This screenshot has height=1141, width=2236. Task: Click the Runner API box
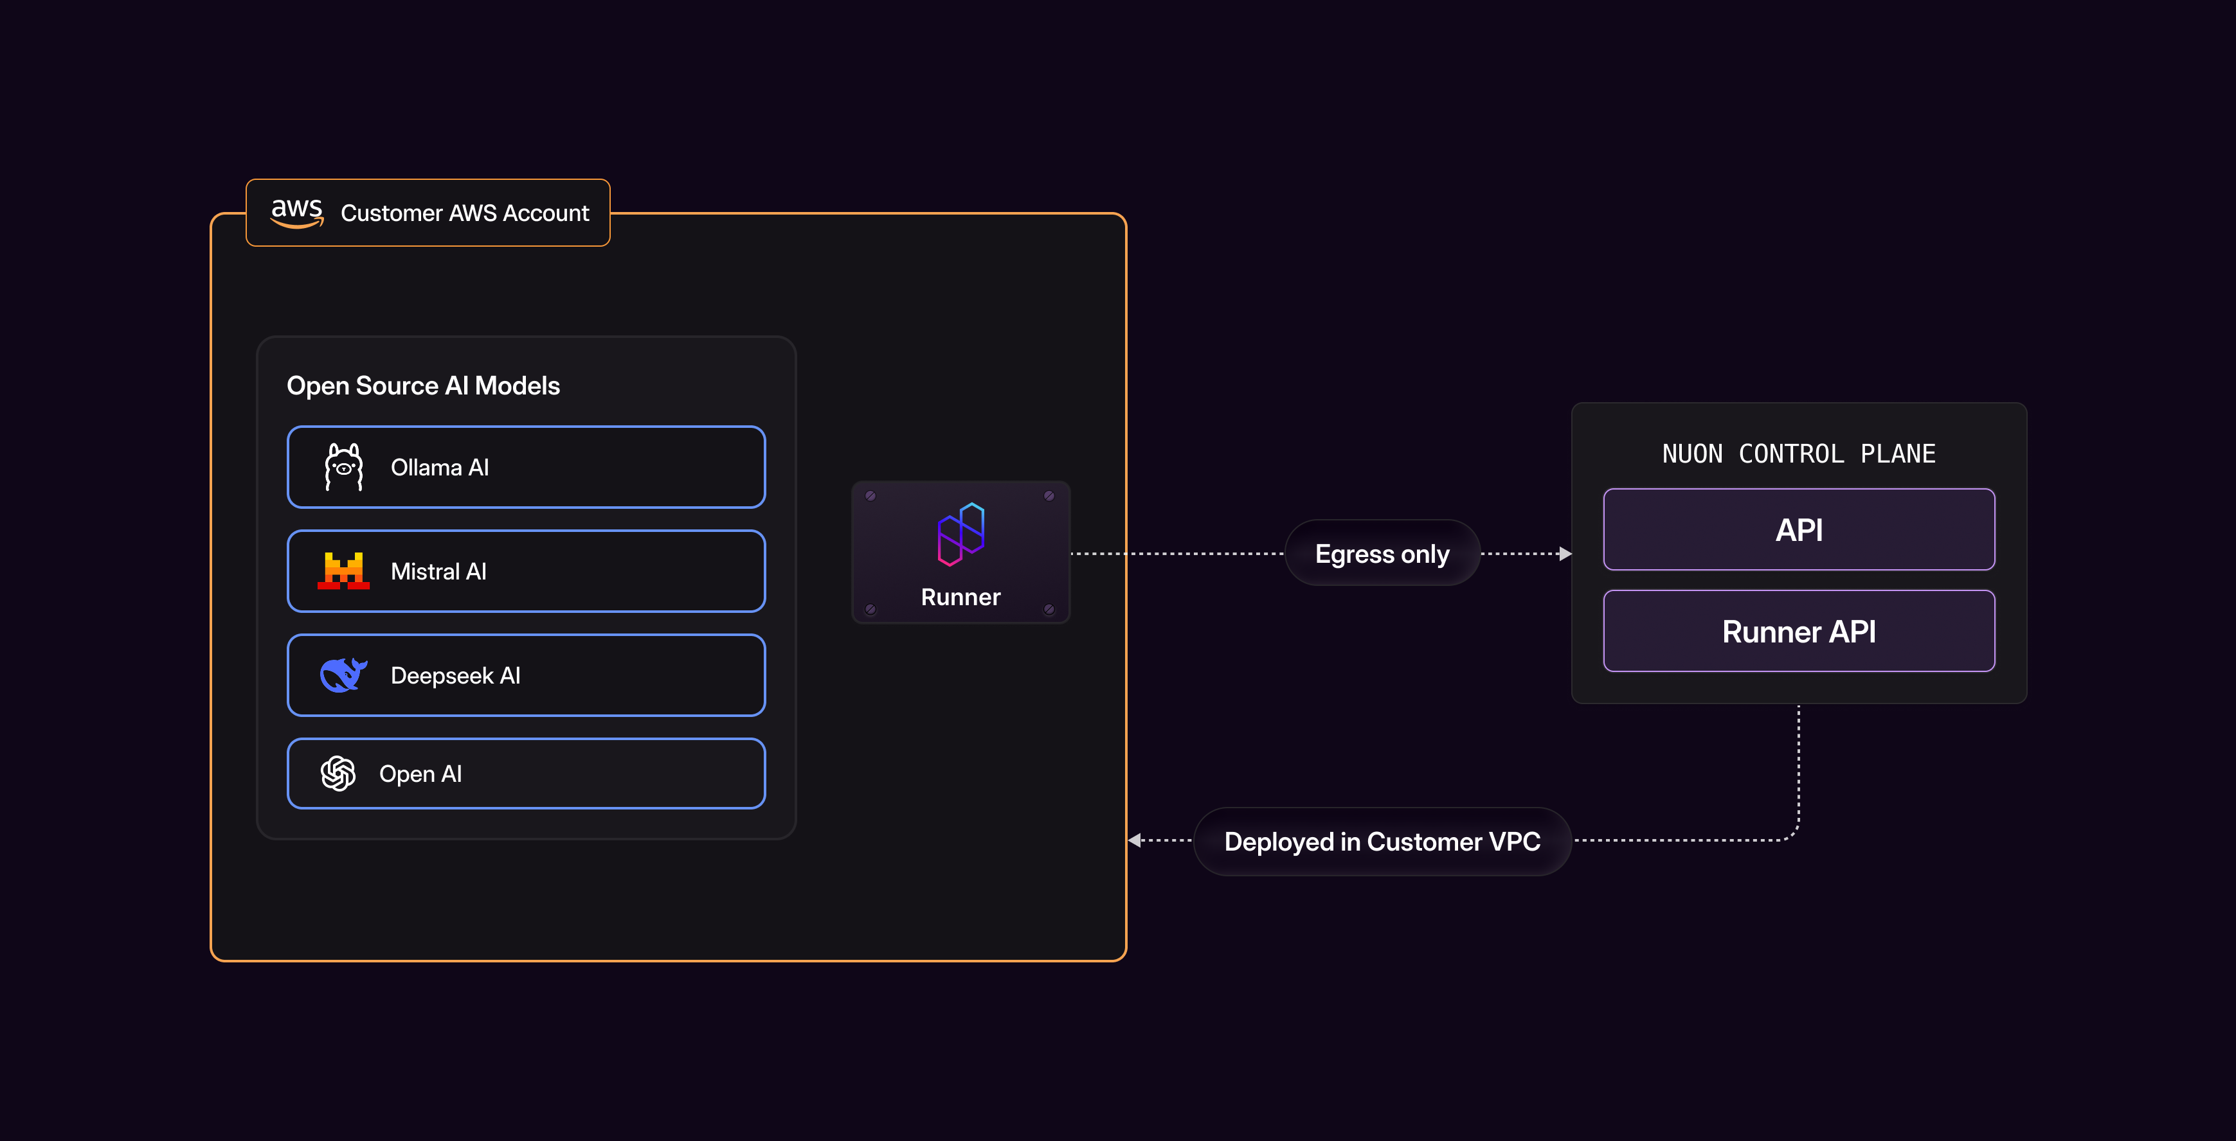pyautogui.click(x=1799, y=632)
